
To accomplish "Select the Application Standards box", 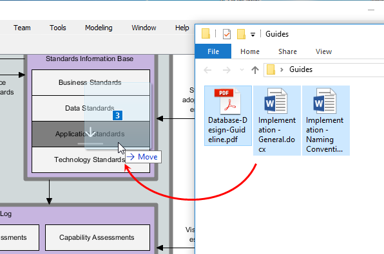I will coord(91,134).
